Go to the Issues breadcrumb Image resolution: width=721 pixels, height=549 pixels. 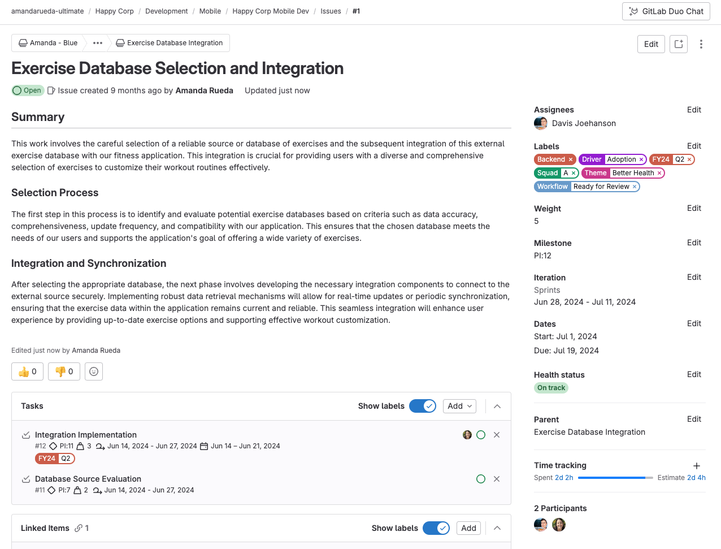331,11
